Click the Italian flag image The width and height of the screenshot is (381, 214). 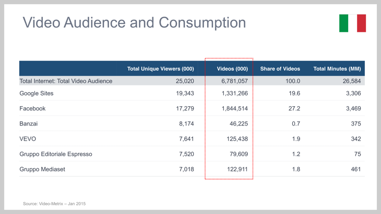pos(352,23)
